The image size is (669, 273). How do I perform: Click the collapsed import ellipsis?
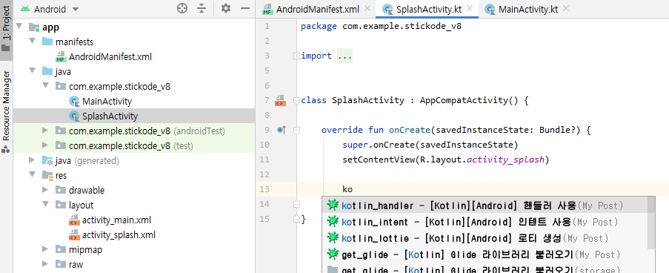tap(345, 56)
